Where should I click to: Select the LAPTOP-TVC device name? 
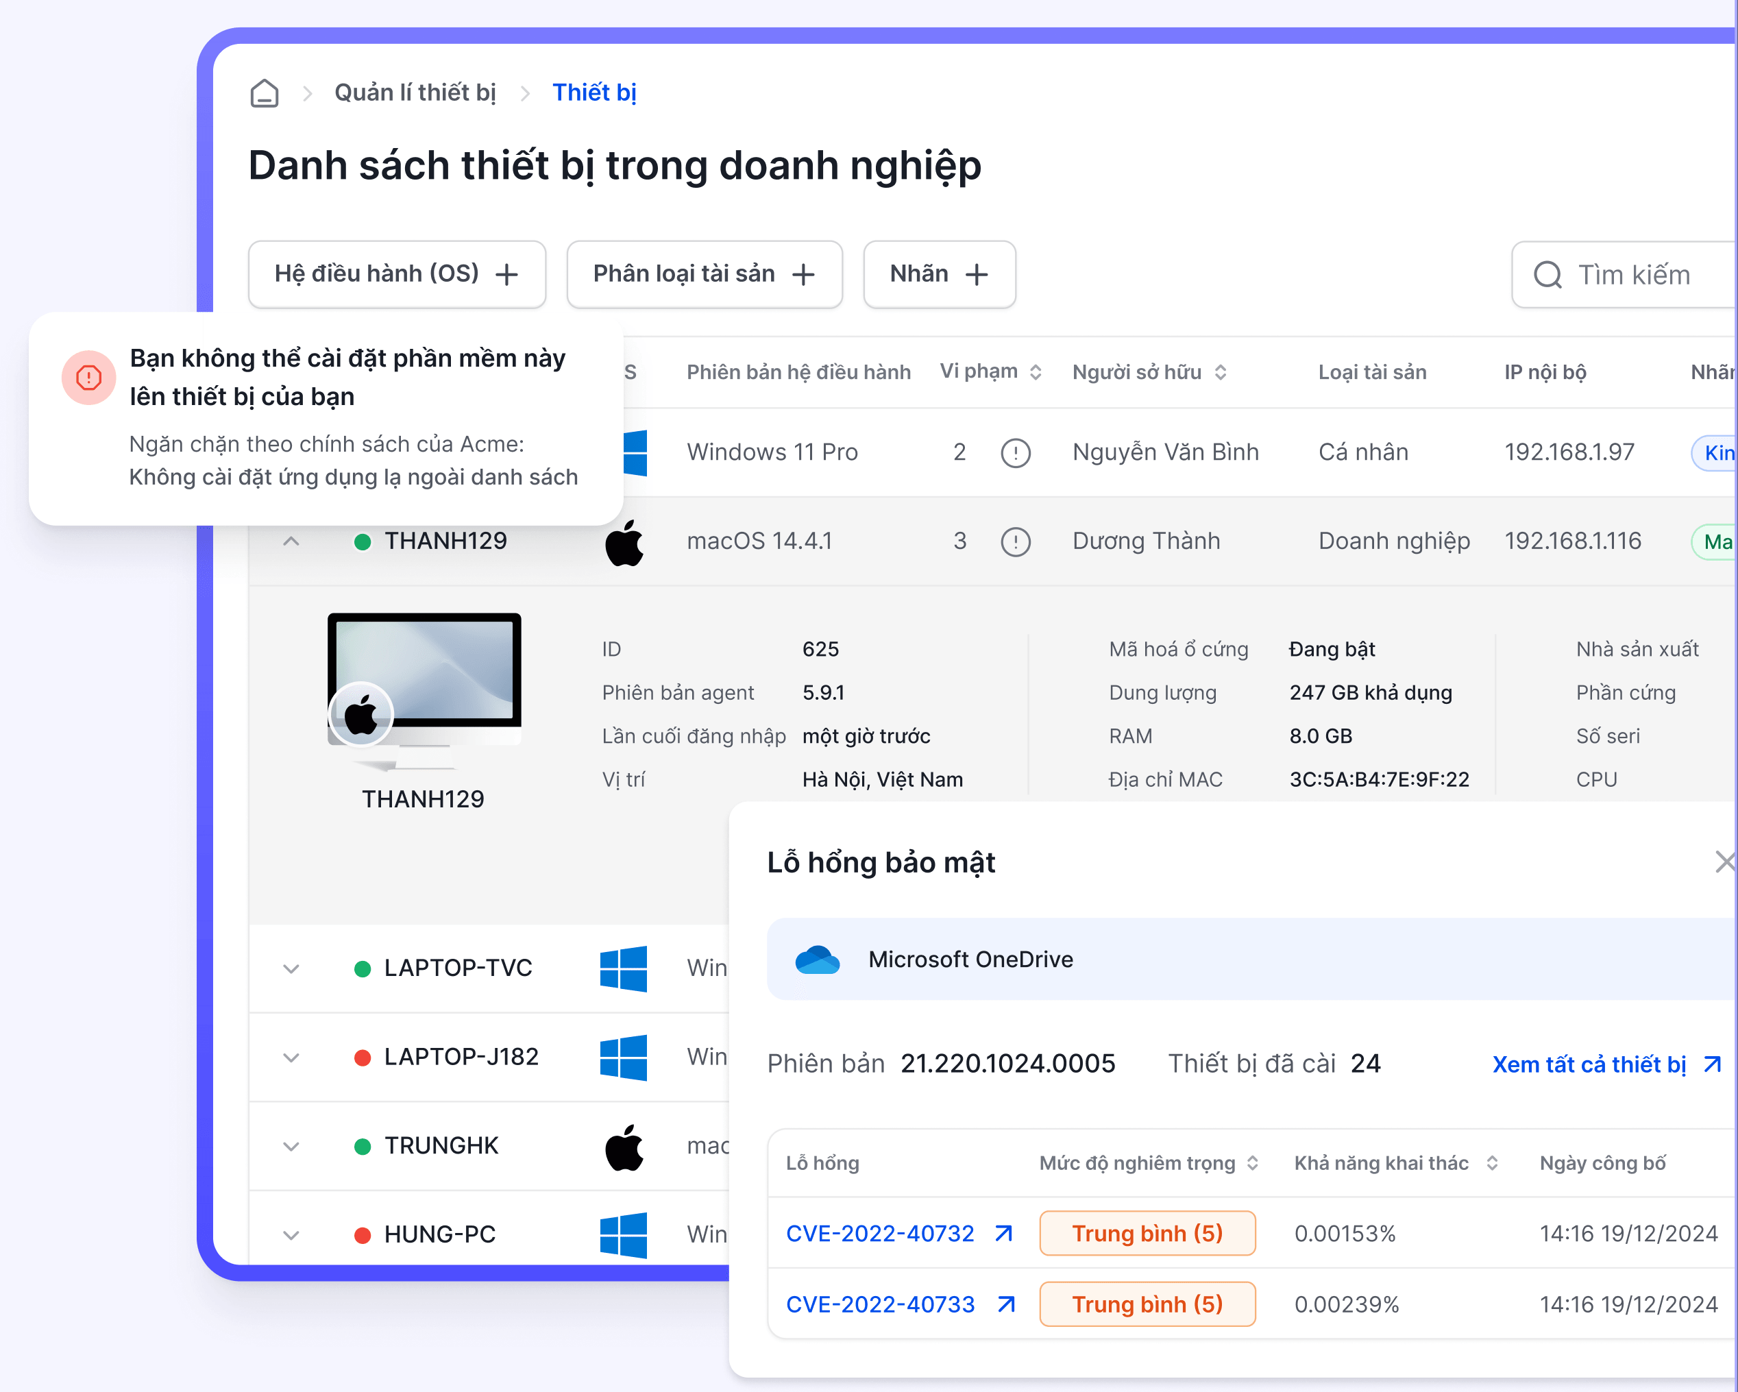458,968
